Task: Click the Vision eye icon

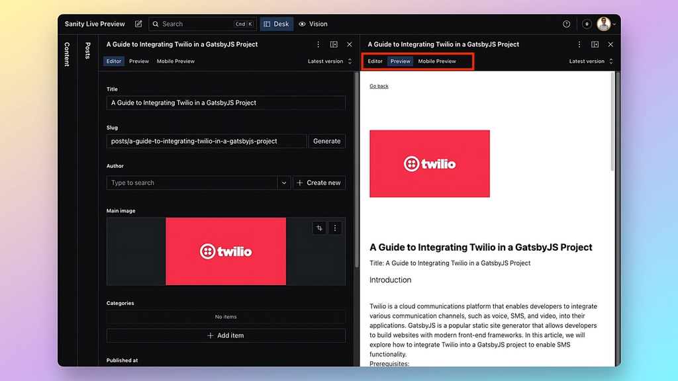Action: click(x=302, y=24)
